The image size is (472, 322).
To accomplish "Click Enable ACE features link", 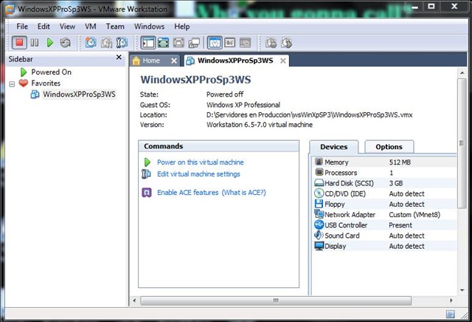I will [187, 192].
